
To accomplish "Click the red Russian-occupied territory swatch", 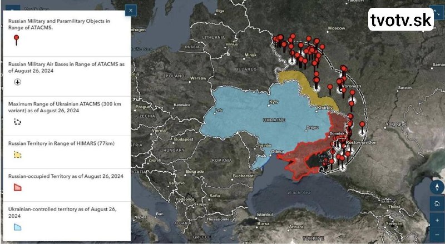I will [x=17, y=187].
